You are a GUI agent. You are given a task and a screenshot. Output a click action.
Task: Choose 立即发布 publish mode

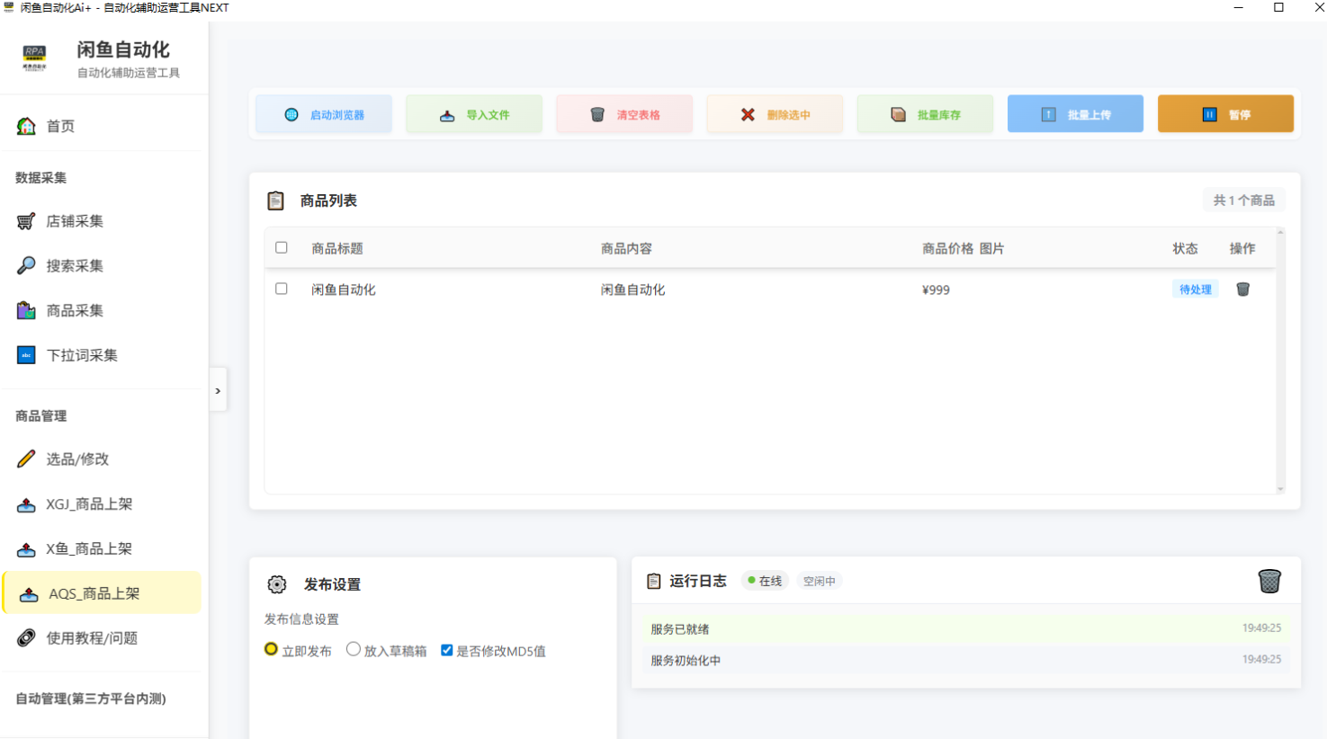(270, 649)
